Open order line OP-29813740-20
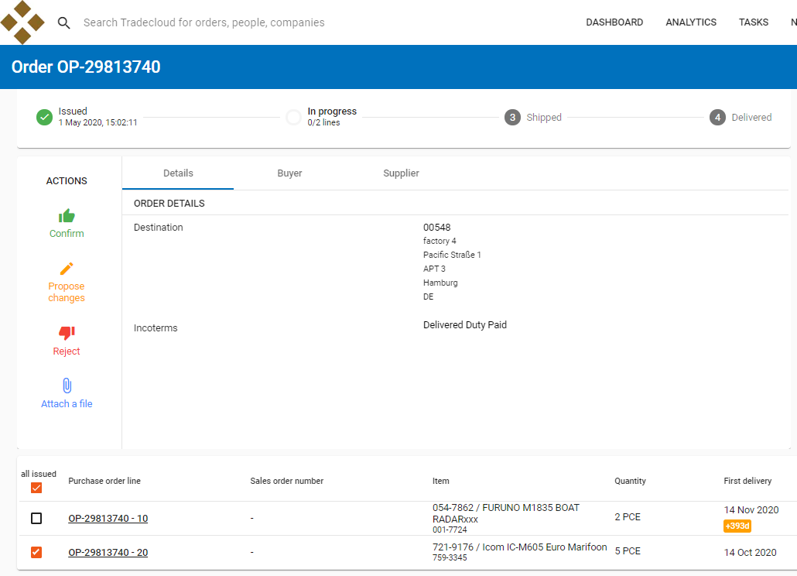 click(x=108, y=552)
